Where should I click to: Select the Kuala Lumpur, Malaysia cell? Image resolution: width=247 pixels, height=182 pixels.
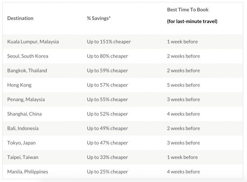[33, 42]
